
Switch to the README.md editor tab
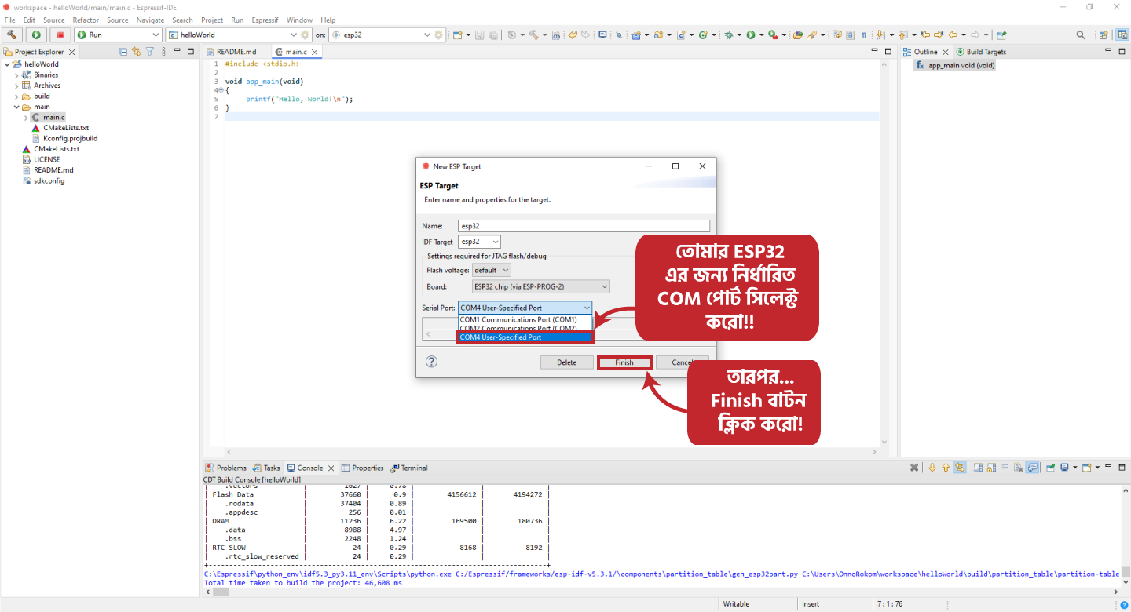pos(236,52)
